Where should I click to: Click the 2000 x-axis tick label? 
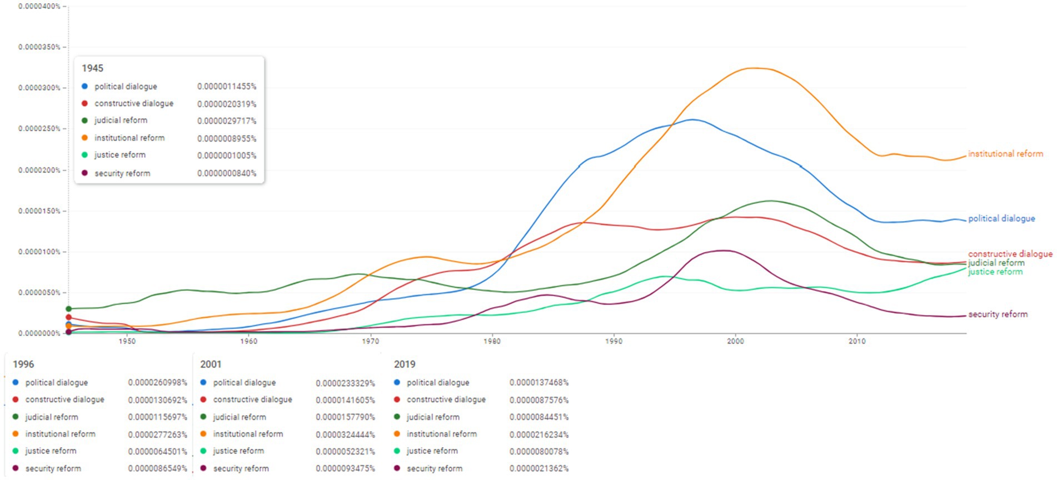tap(735, 341)
